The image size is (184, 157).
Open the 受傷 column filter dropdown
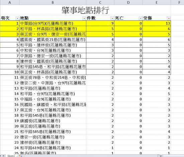click(169, 18)
